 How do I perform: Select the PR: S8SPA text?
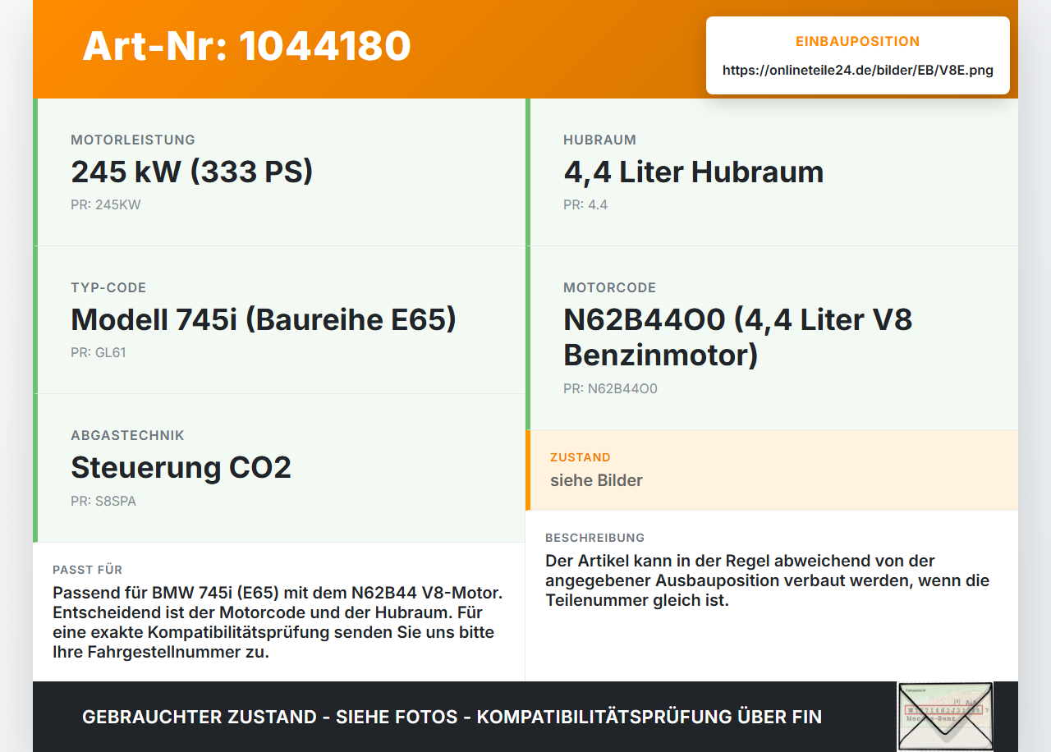click(103, 500)
